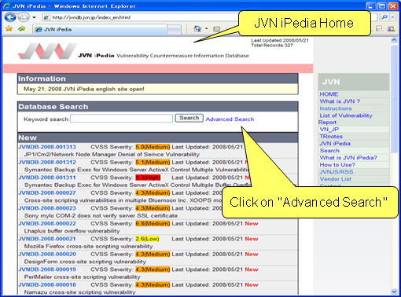
Task: Open 'What is JVN iPedia?' sidebar link
Action: (348, 158)
